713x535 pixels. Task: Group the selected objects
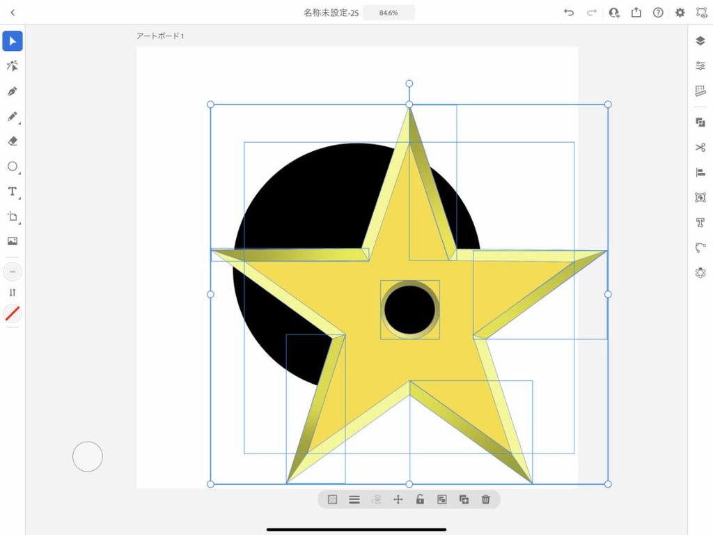[x=442, y=499]
